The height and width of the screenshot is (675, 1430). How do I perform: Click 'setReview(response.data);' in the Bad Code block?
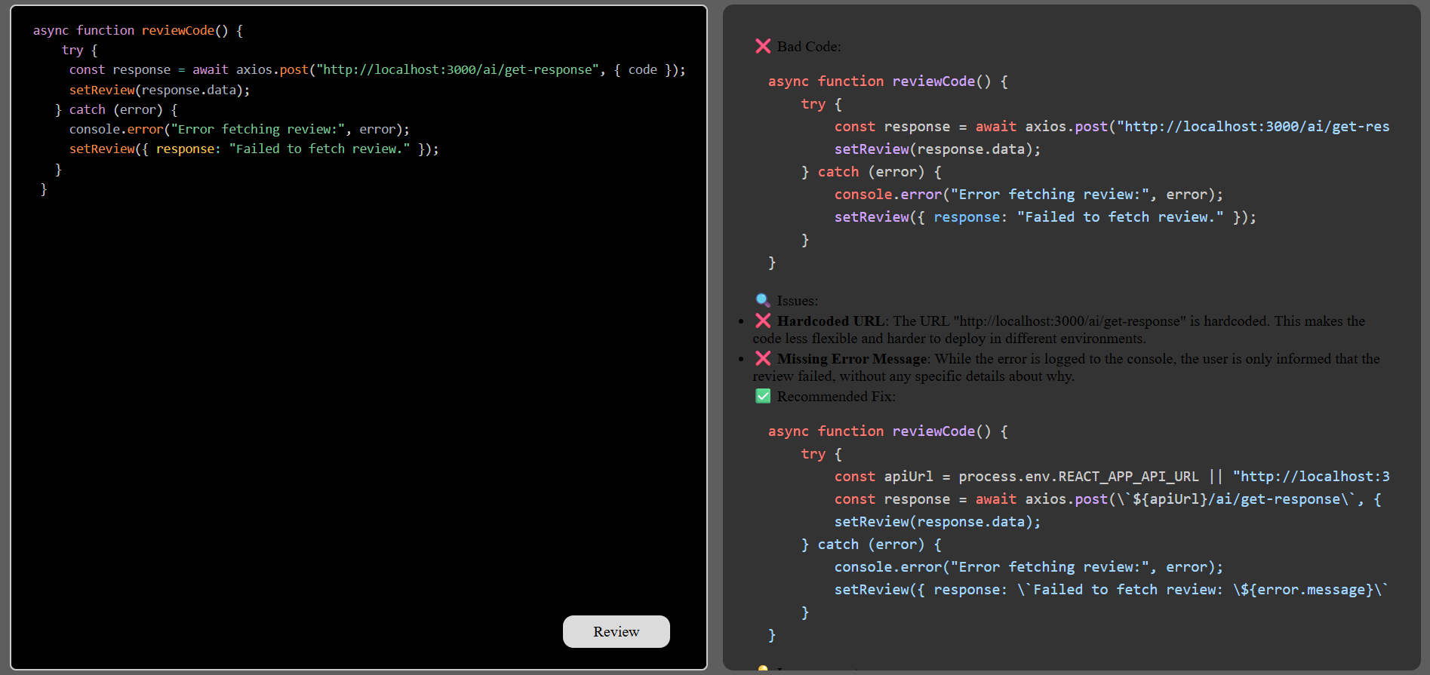[x=937, y=149]
